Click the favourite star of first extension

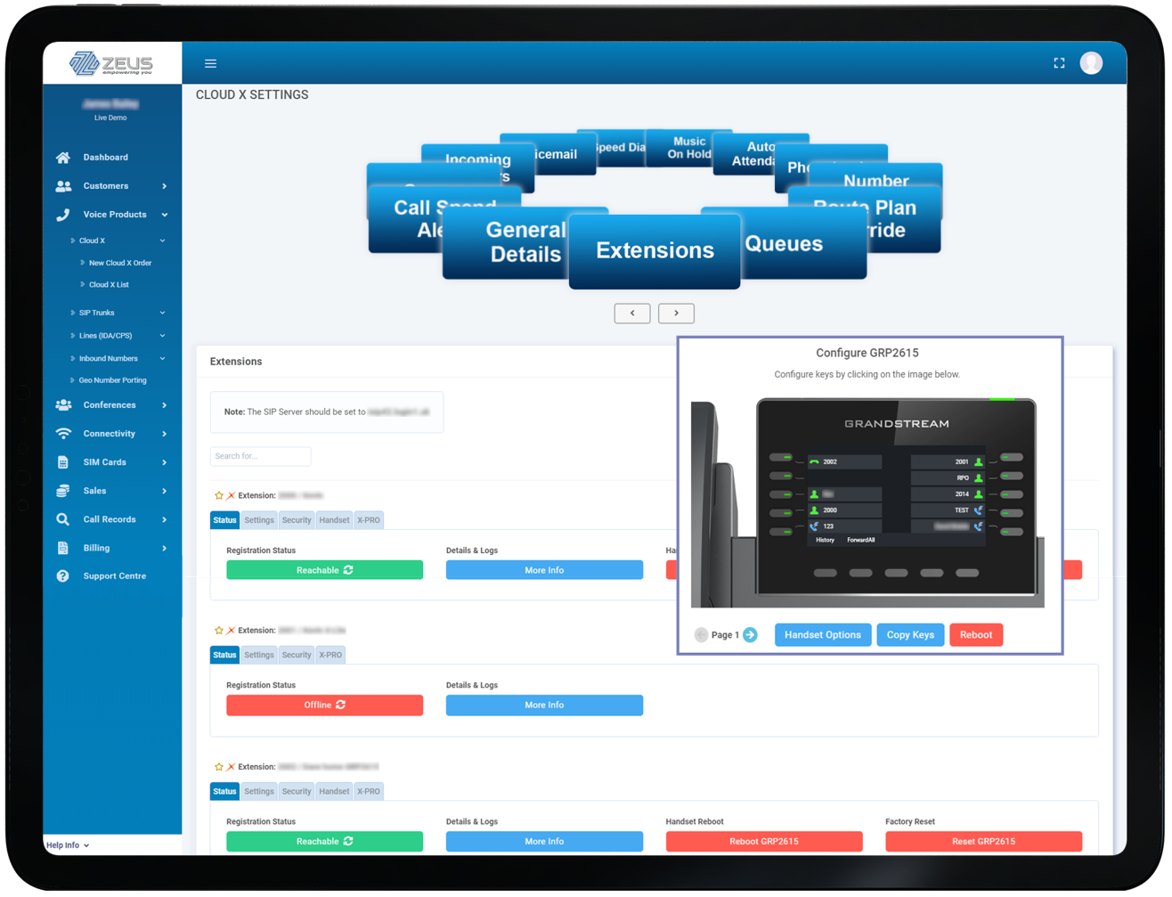point(218,495)
